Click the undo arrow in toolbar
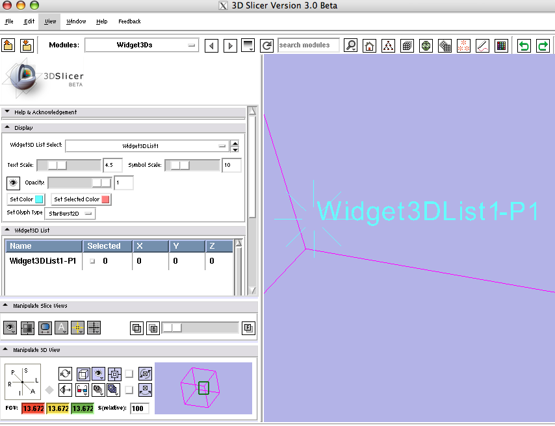This screenshot has height=426, width=555. tap(524, 45)
